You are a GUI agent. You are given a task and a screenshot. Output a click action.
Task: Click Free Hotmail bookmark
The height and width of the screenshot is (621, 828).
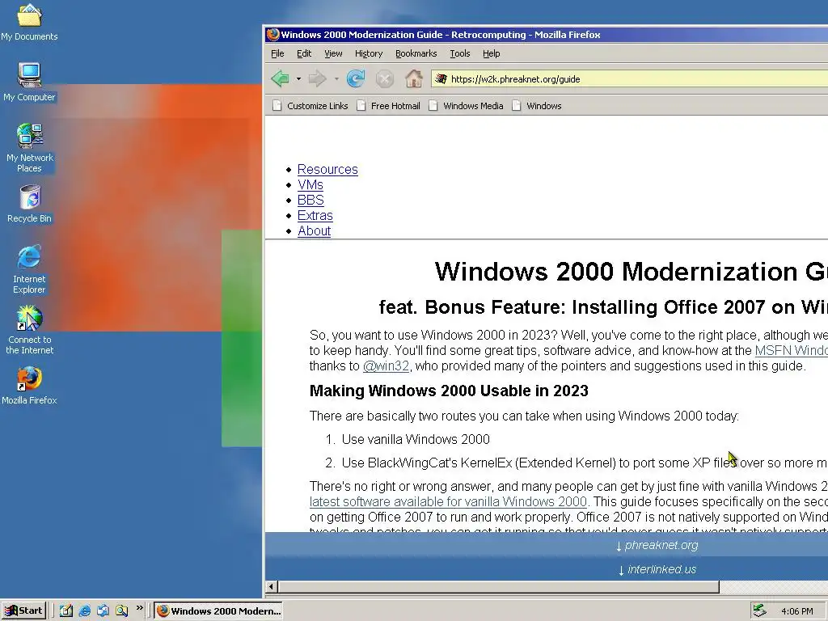point(389,106)
